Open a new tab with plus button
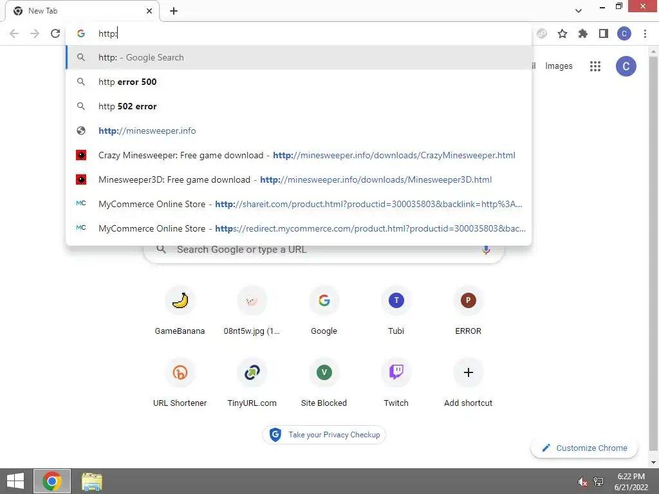The image size is (659, 494). click(174, 11)
